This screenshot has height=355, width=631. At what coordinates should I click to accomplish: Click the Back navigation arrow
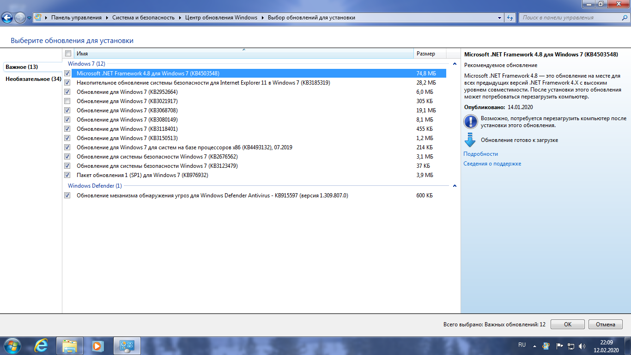coord(7,18)
